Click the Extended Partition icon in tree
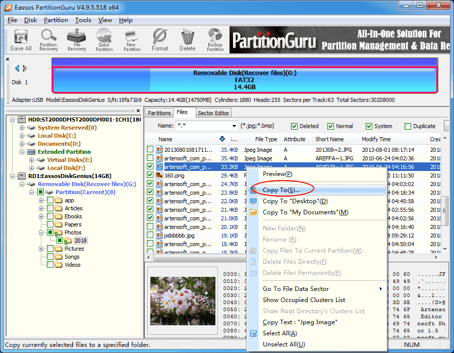This screenshot has height=353, width=454. (31, 152)
